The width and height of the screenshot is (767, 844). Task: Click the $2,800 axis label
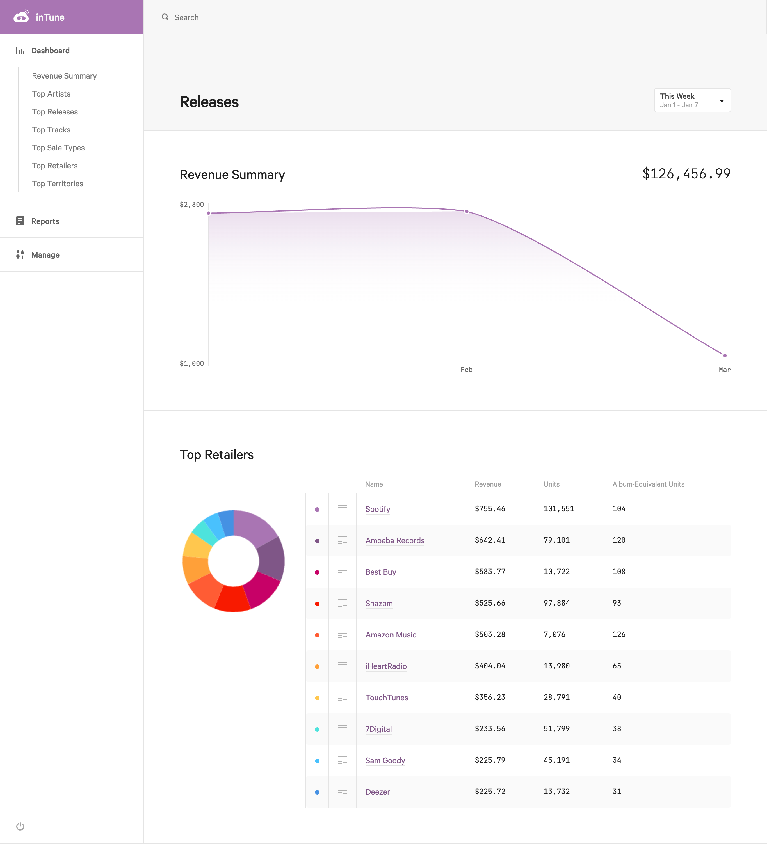point(191,204)
